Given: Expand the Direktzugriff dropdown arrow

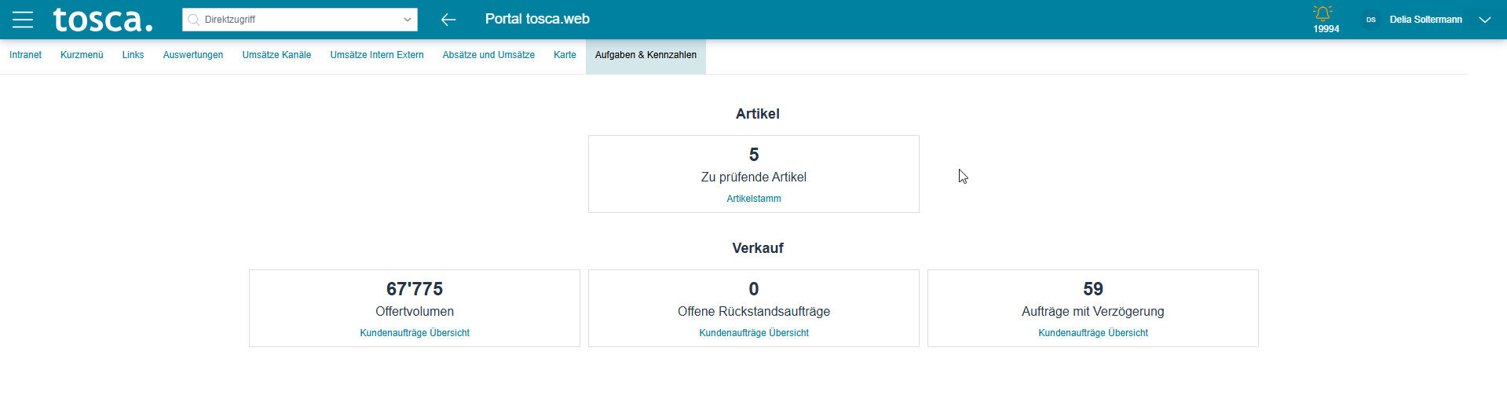Looking at the screenshot, I should point(407,20).
